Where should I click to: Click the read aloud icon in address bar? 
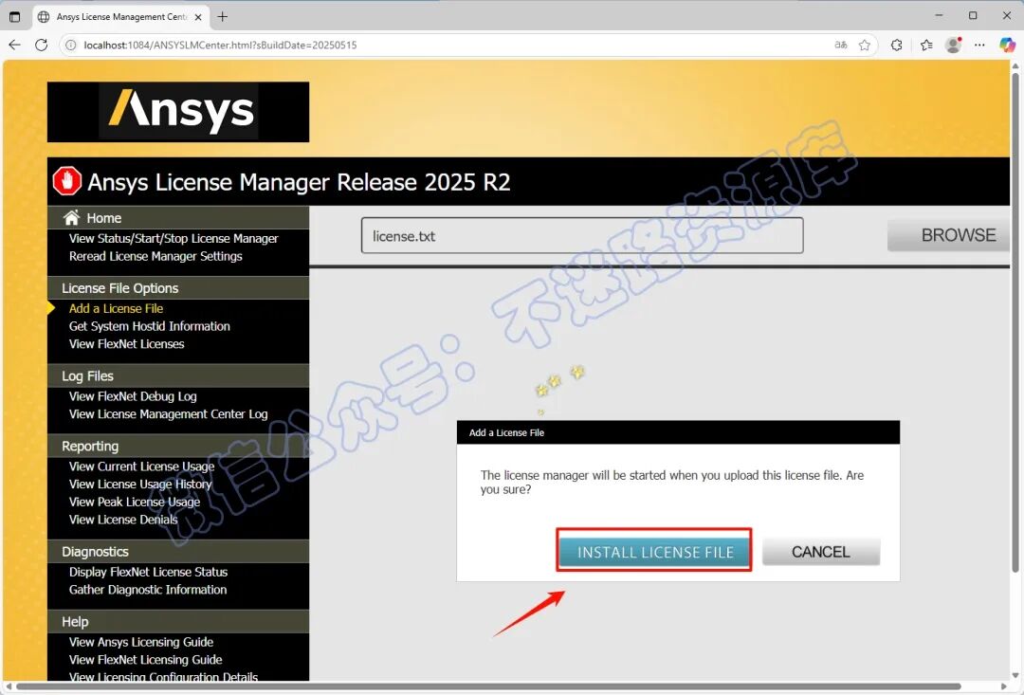(840, 46)
